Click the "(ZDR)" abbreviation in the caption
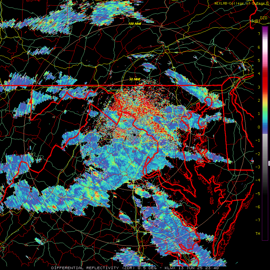 128,268
